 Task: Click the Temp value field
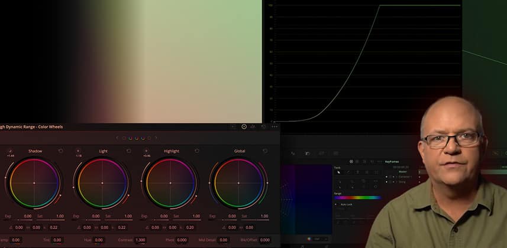(x=15, y=240)
